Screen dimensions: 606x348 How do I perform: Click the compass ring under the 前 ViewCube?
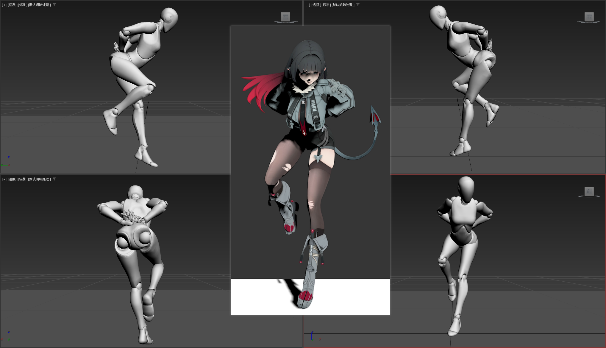point(588,196)
